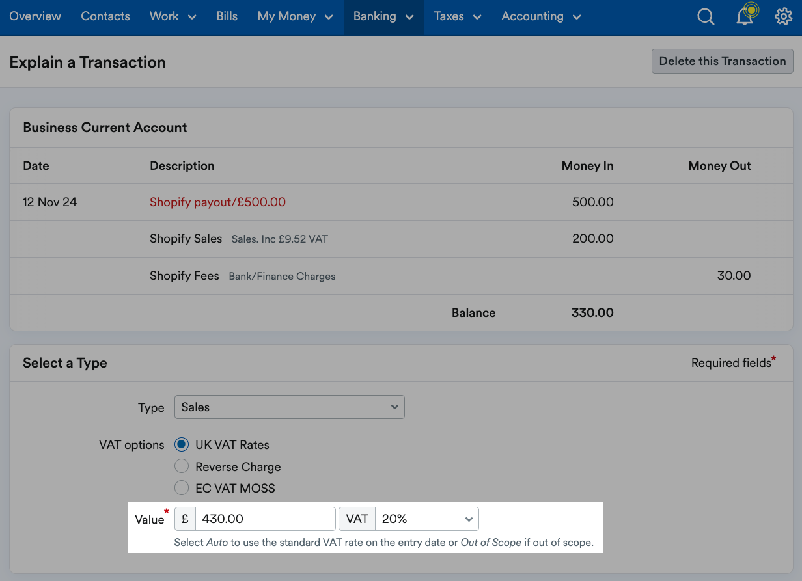Image resolution: width=802 pixels, height=581 pixels.
Task: Click the VAT options label
Action: click(131, 445)
